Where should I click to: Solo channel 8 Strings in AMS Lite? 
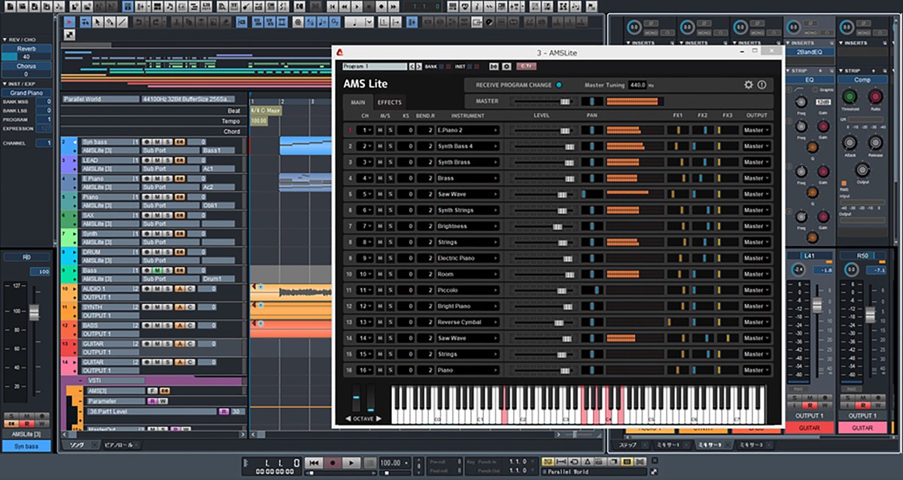(391, 242)
